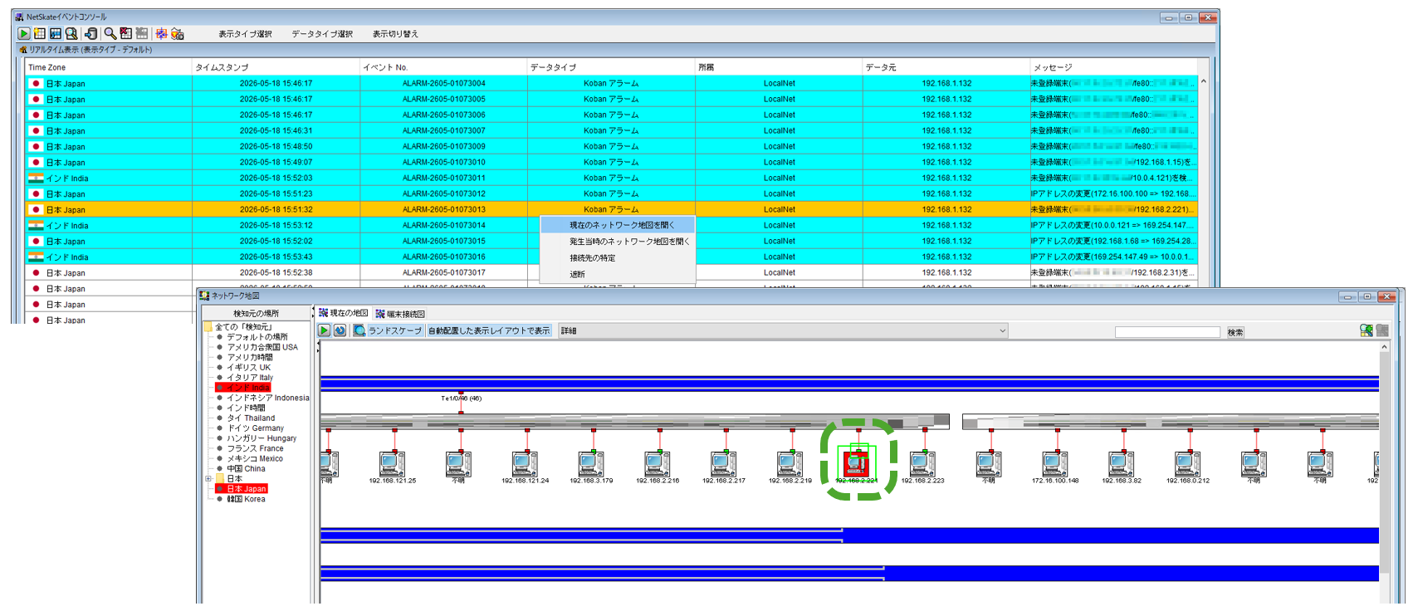Select the terminal icon labeled 192.168.121.25
This screenshot has height=616, width=1418.
[x=392, y=463]
